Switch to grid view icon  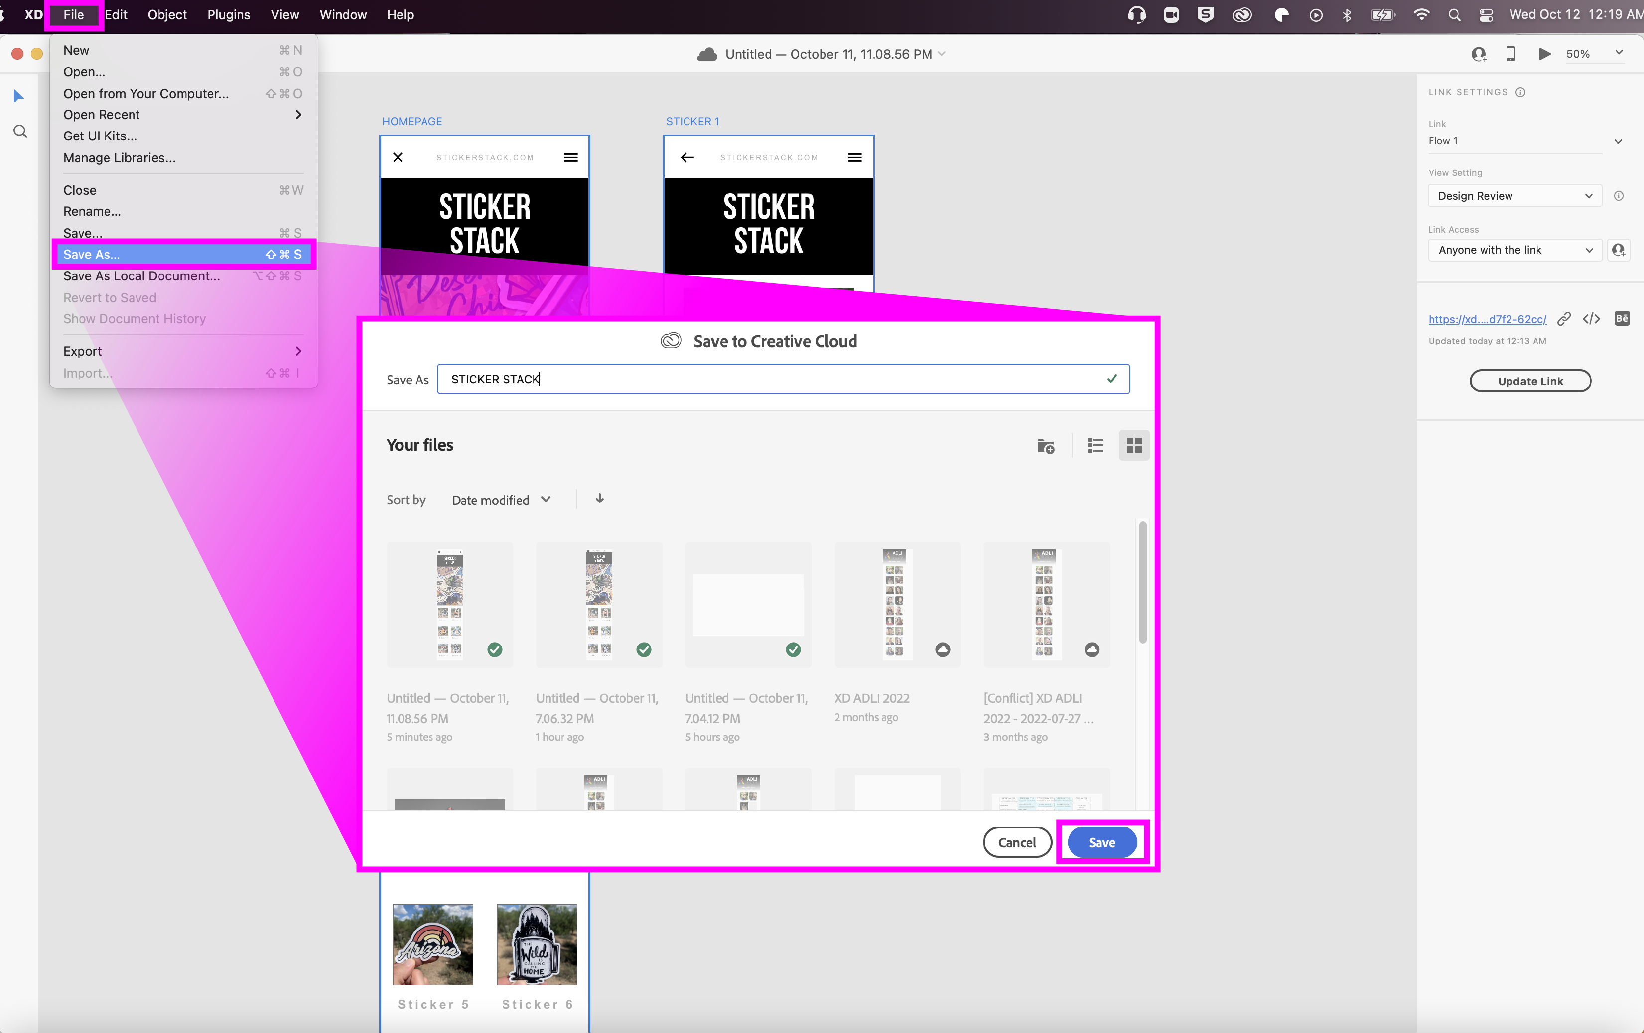pos(1134,446)
